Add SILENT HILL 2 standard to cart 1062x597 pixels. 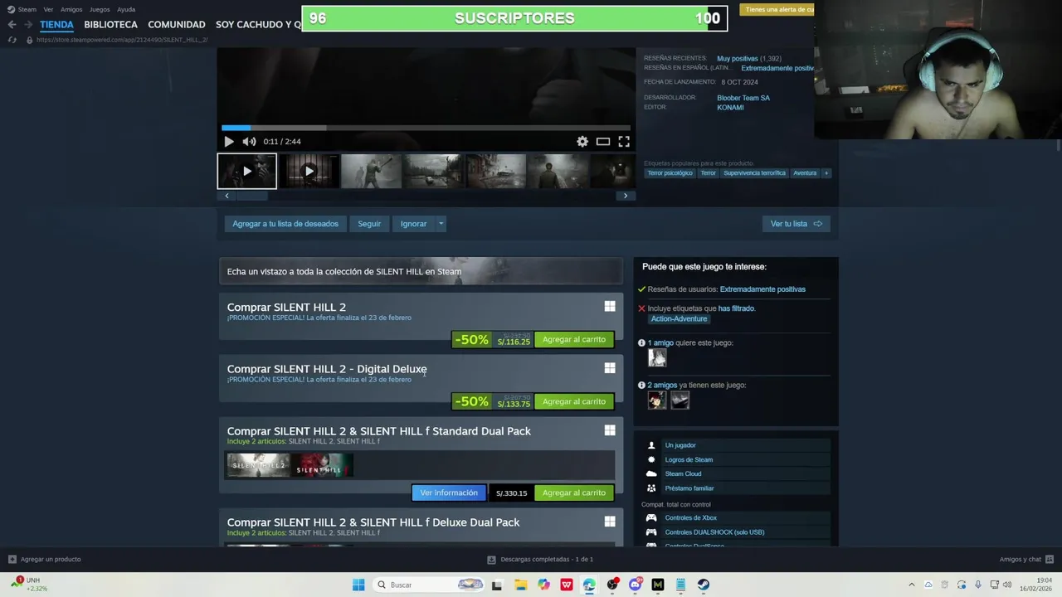click(574, 340)
